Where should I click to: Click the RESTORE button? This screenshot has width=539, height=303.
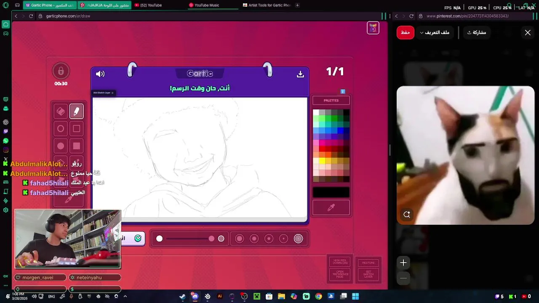pos(368,263)
